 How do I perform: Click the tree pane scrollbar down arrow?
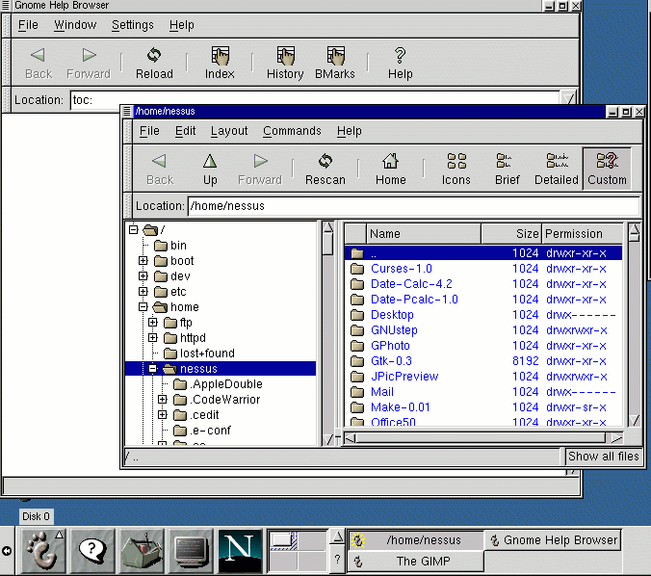click(327, 439)
